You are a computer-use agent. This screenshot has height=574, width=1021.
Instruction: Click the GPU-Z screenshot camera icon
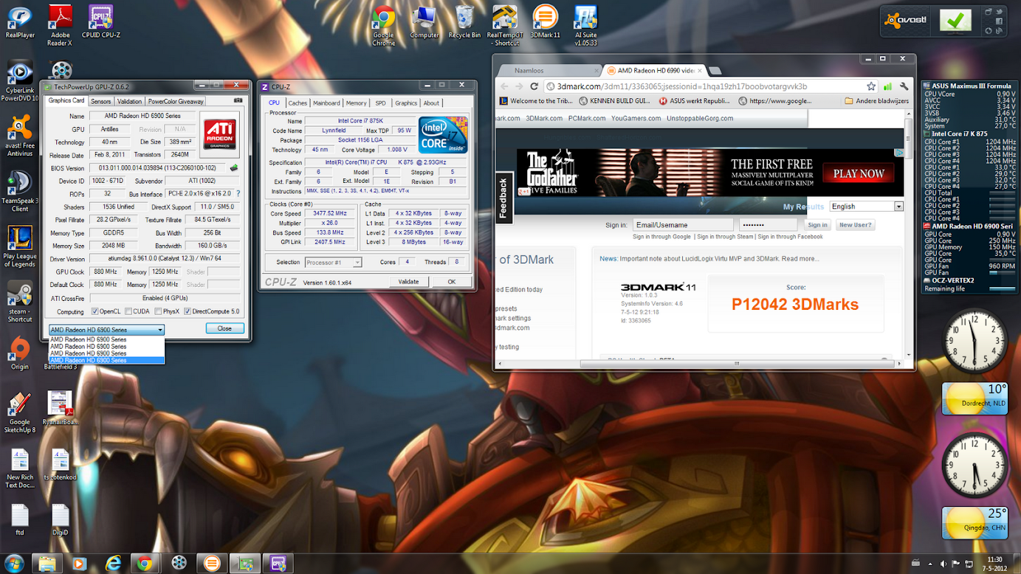(238, 101)
